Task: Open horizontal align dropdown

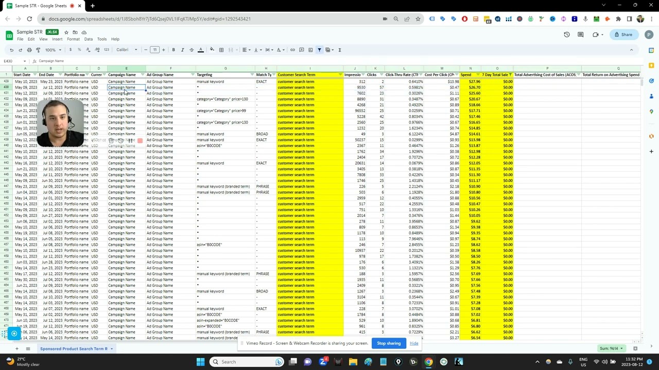Action: 246,50
